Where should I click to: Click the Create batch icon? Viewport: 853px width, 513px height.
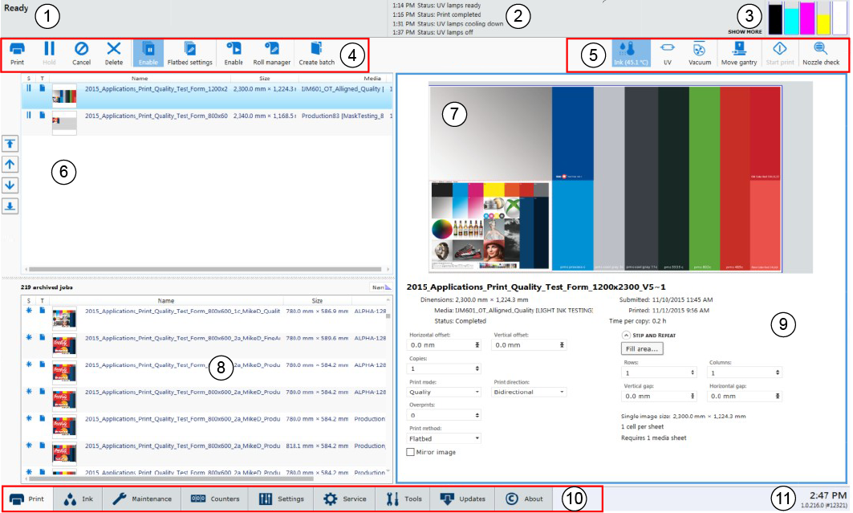tap(316, 52)
